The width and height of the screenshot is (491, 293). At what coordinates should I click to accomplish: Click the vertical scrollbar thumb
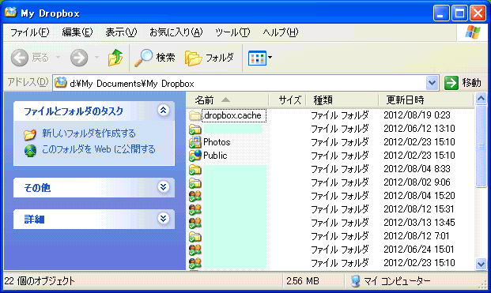click(x=481, y=146)
